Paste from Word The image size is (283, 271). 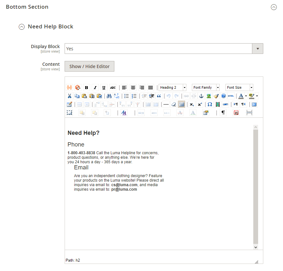99,96
